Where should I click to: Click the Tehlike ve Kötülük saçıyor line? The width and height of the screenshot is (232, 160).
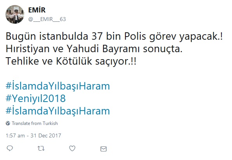71,61
